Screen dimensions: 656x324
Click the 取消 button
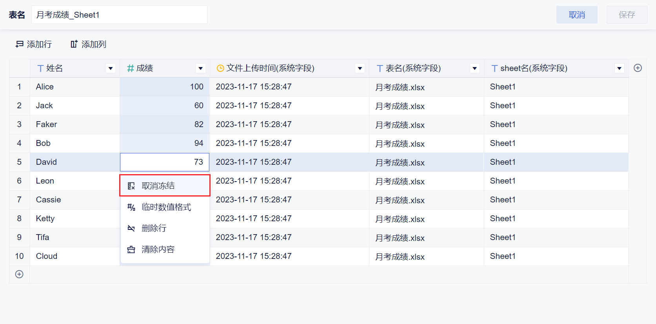point(577,15)
